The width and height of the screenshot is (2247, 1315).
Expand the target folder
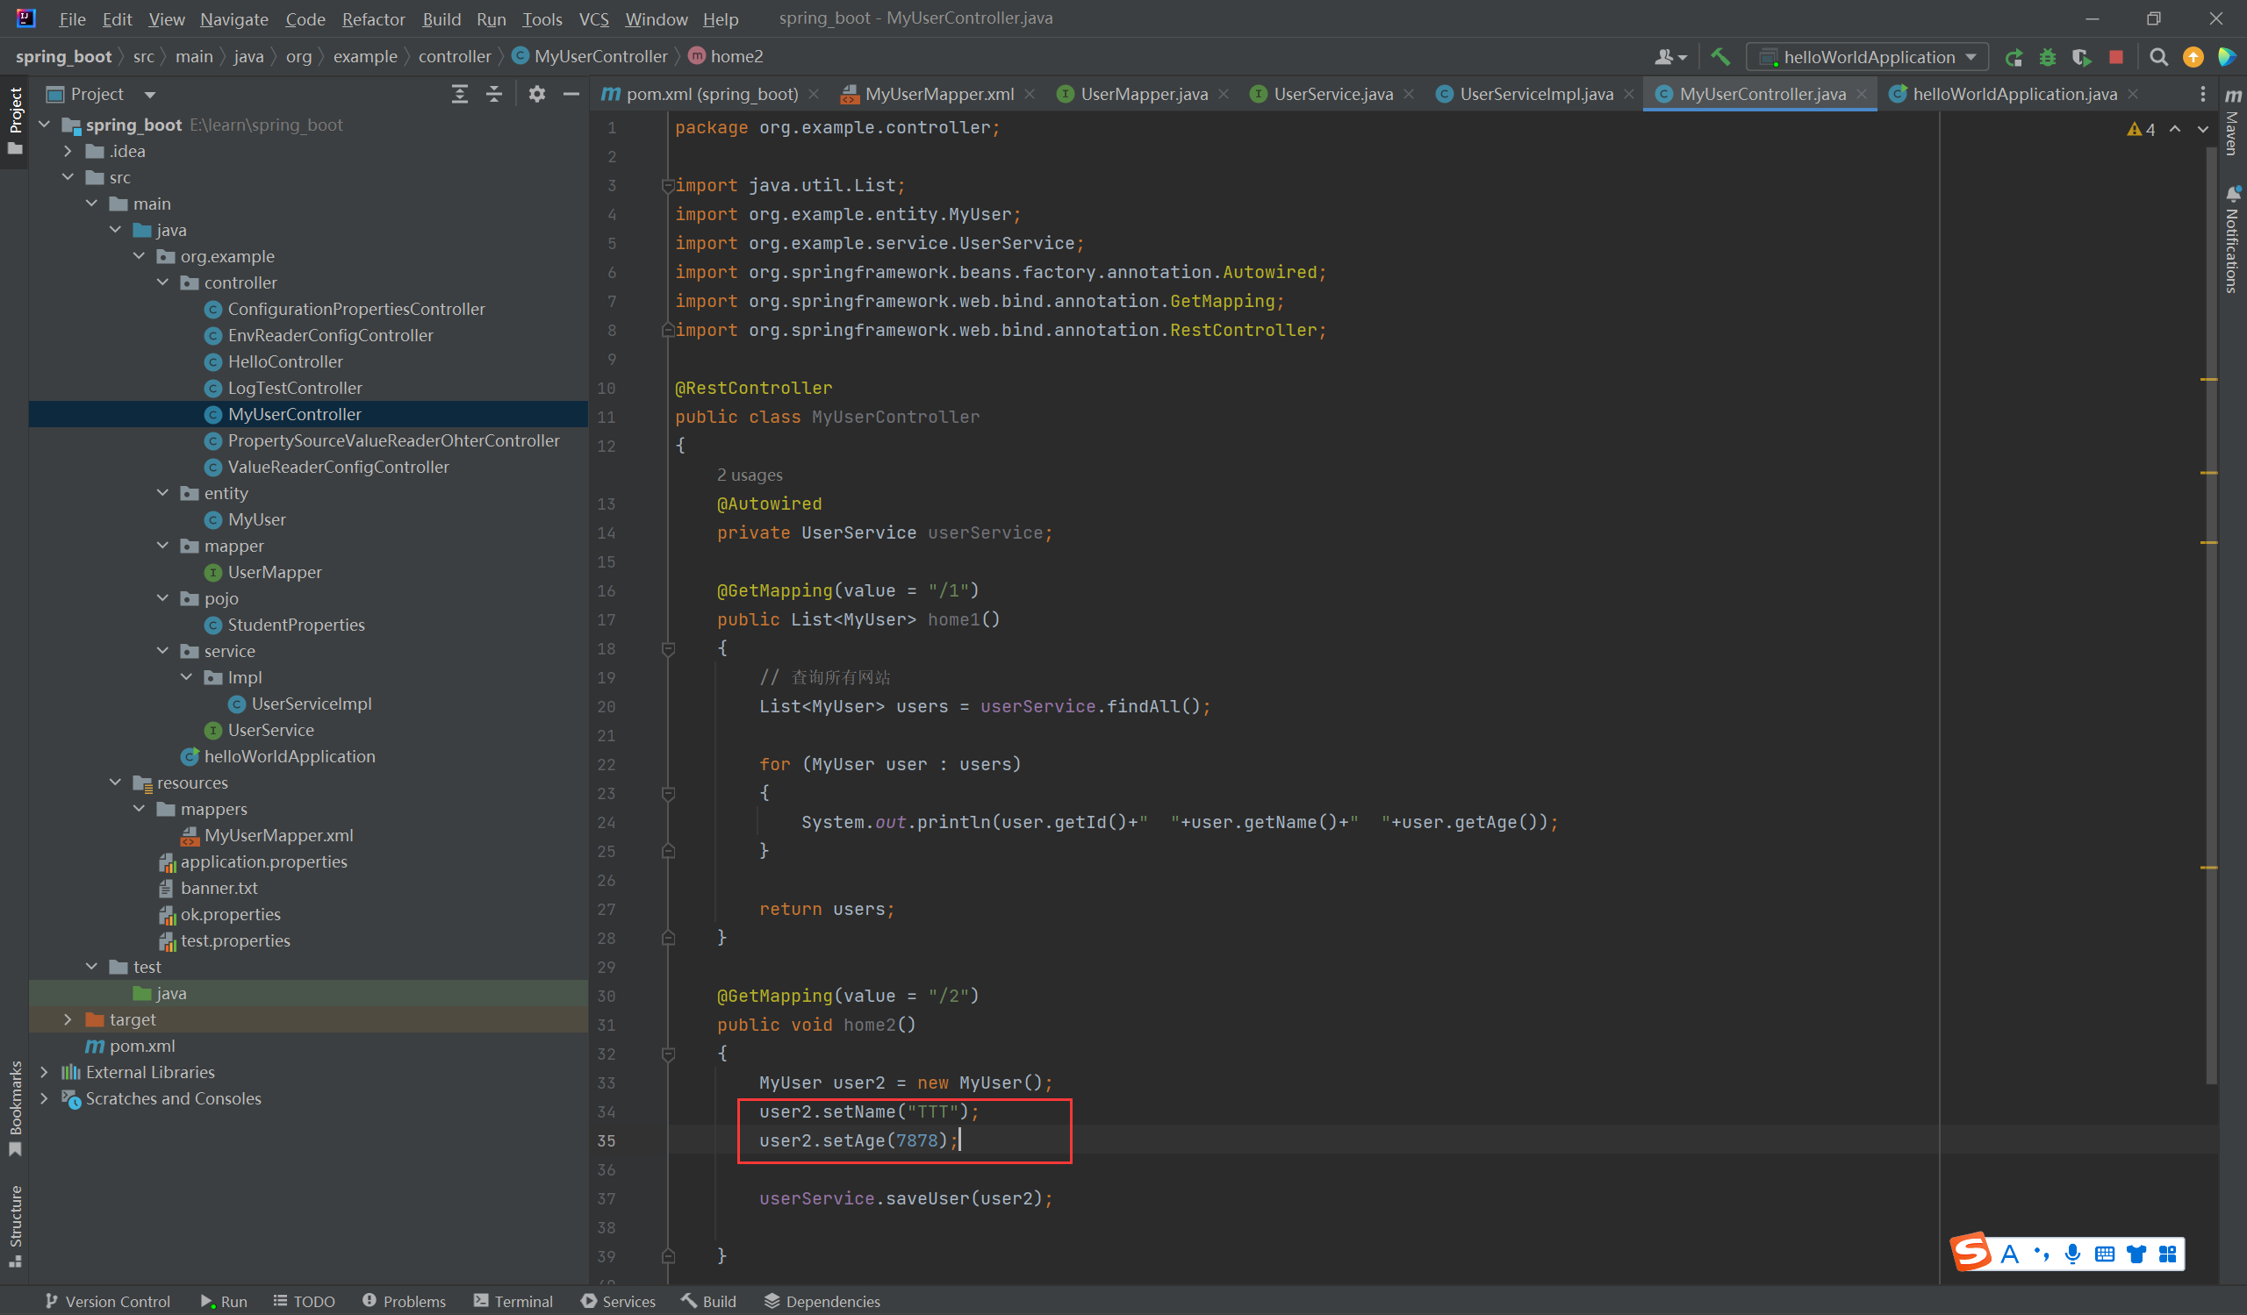(68, 1019)
